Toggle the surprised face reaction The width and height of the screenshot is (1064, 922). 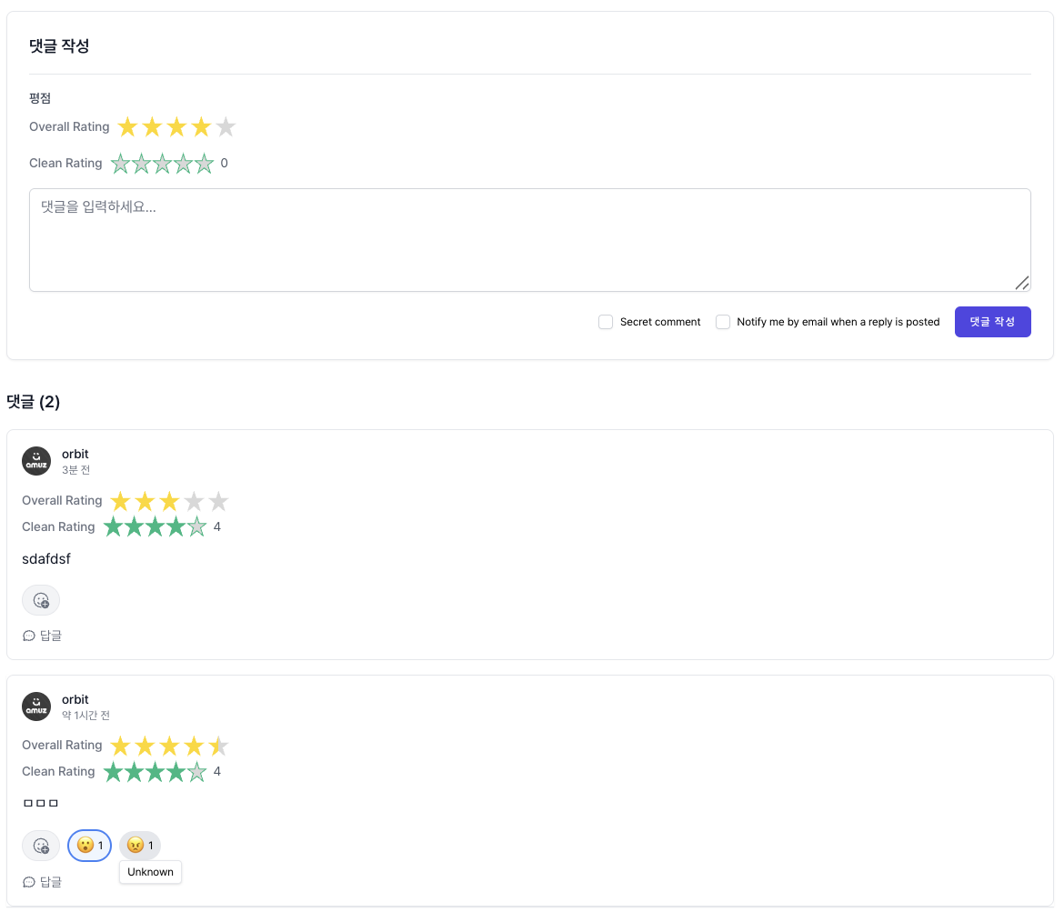pyautogui.click(x=89, y=846)
